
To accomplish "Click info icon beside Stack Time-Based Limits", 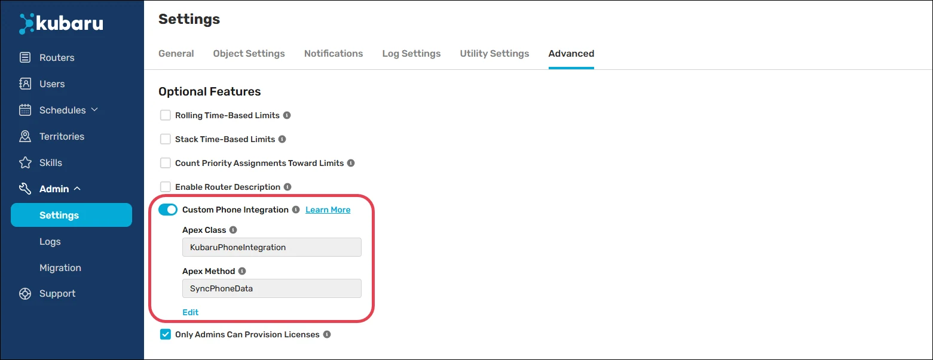I will (x=282, y=139).
